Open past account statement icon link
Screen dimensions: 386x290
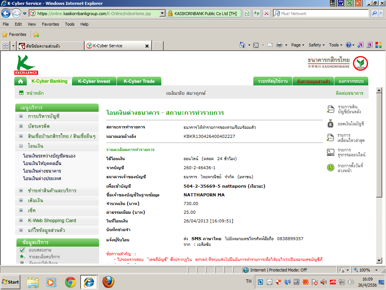point(330,109)
